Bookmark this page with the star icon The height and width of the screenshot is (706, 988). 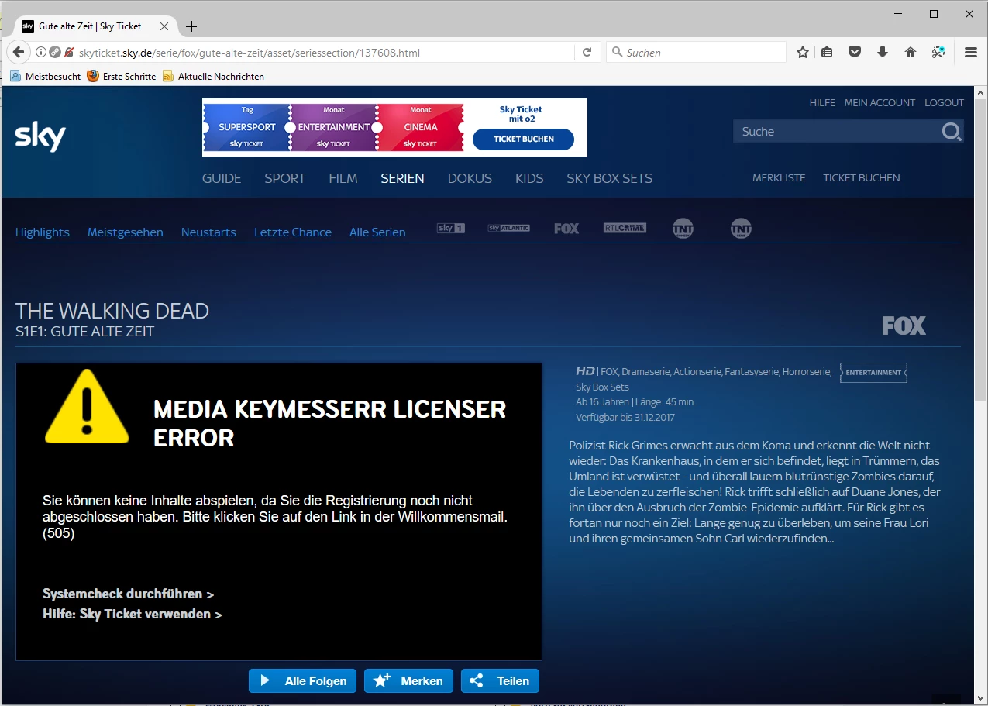803,53
